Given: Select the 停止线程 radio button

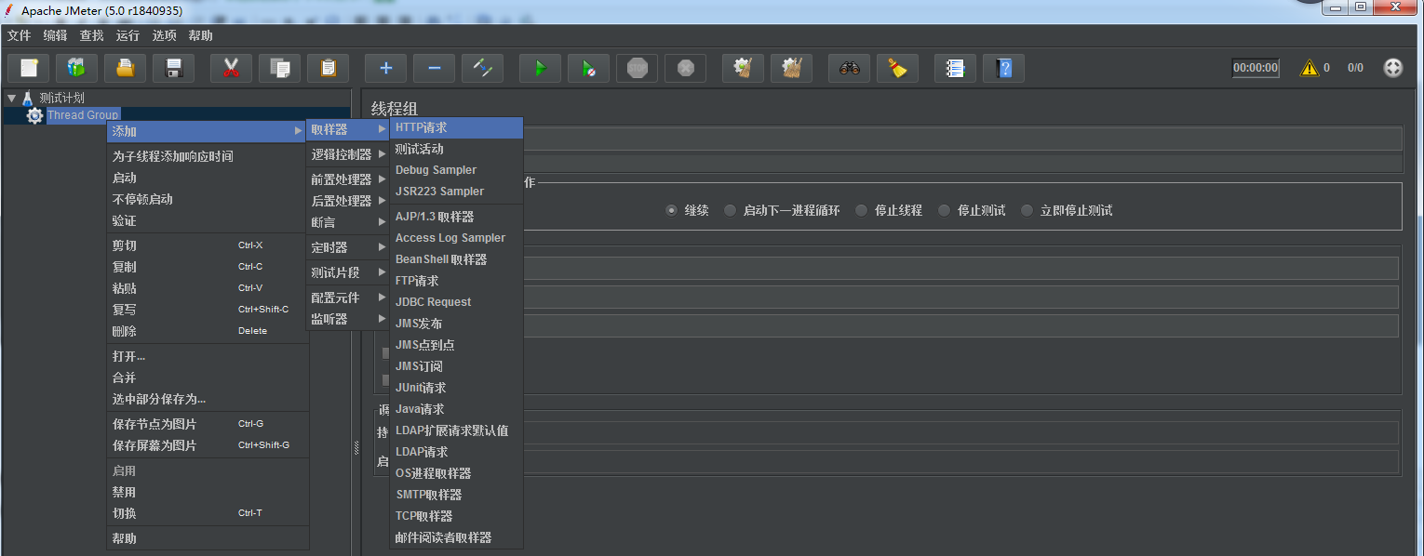Looking at the screenshot, I should (861, 210).
